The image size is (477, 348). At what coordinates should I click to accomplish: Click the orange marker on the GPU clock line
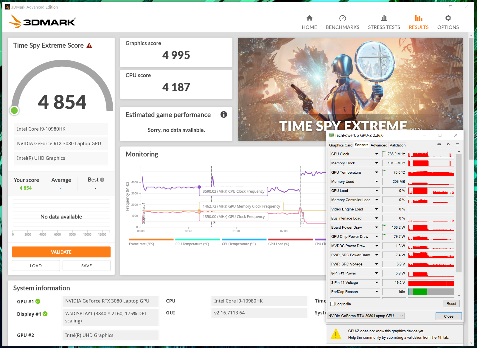(x=199, y=212)
